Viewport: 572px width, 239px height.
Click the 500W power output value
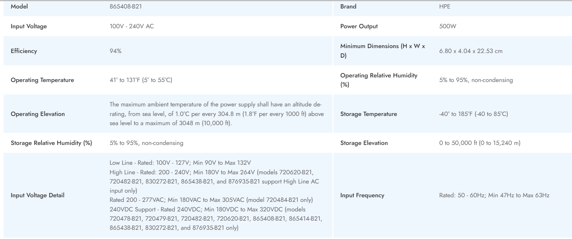coord(447,26)
